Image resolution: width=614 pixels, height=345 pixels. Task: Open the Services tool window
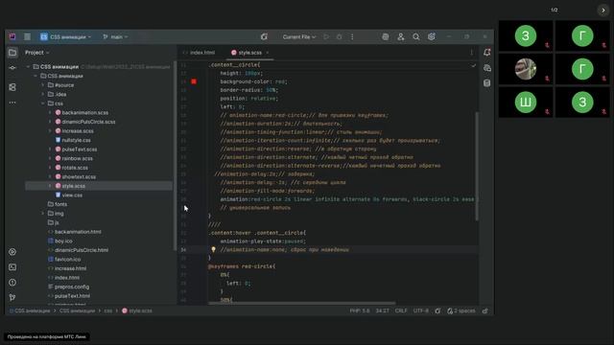12,252
